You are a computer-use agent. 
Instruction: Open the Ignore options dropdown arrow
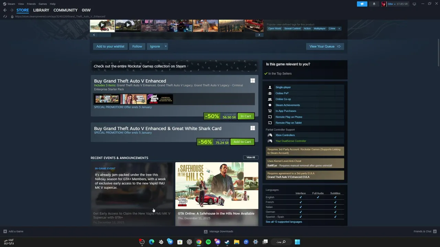click(165, 46)
